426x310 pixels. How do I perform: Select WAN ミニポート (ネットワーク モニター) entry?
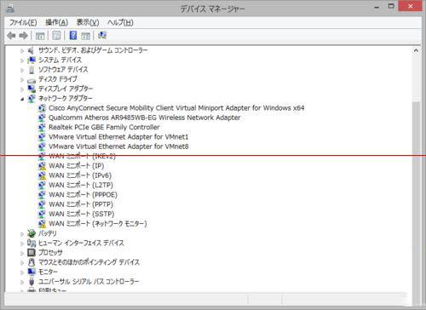[x=98, y=224]
